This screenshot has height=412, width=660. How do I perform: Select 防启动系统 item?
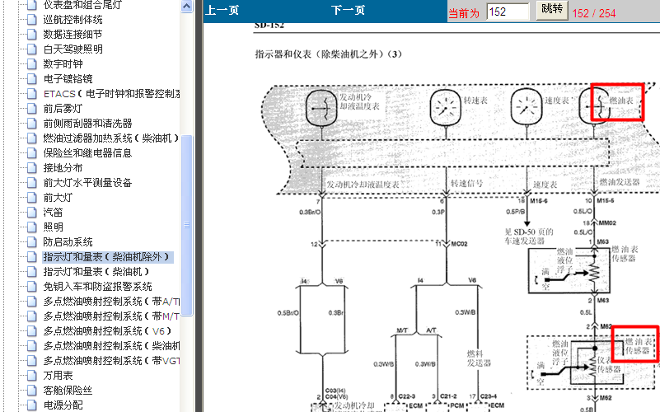click(x=68, y=242)
